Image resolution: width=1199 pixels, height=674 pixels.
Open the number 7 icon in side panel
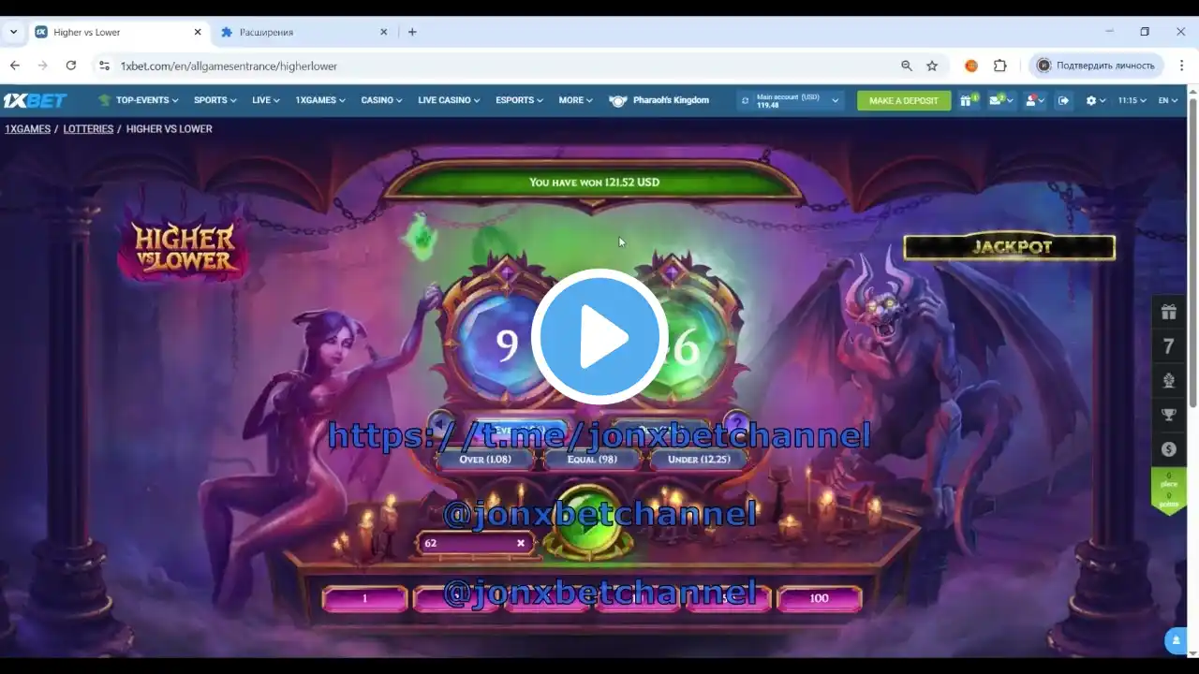[x=1168, y=347]
